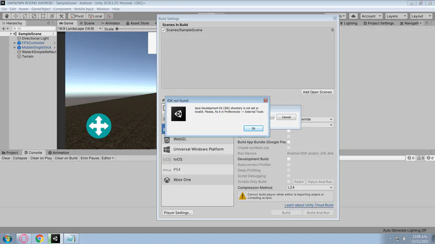The width and height of the screenshot is (435, 244).
Task: Switch to the Game tab
Action: point(66,23)
